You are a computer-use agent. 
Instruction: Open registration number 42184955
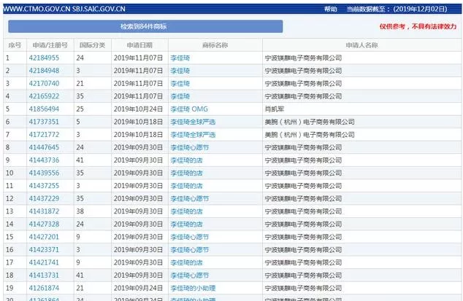44,58
